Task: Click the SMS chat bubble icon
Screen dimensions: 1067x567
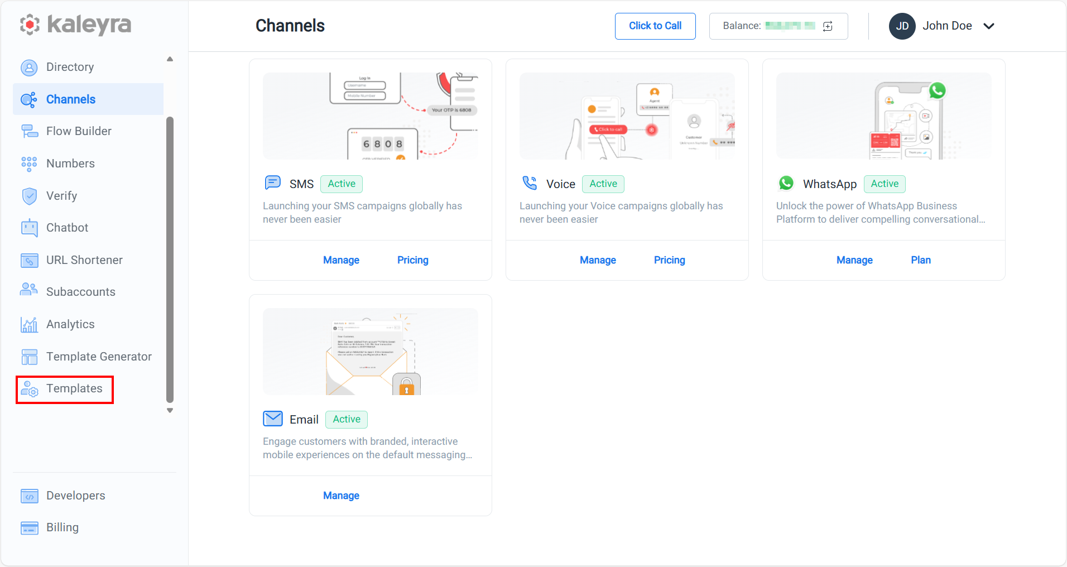Action: pos(272,182)
